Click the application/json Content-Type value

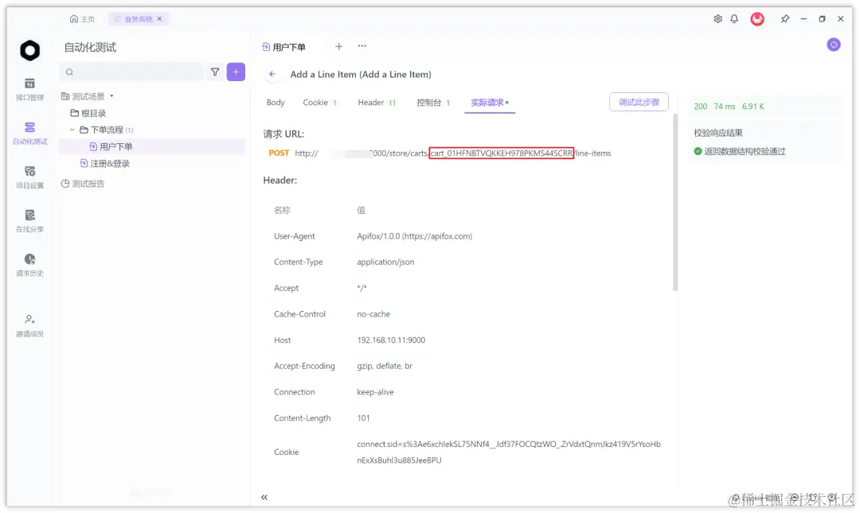pos(385,262)
